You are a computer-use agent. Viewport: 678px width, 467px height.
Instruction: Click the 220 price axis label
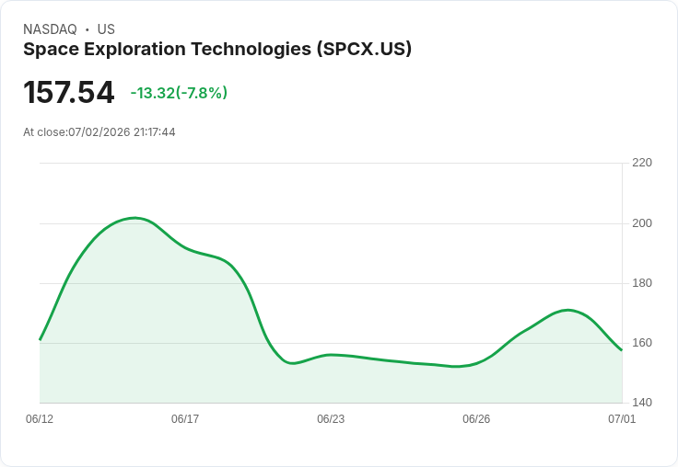tap(642, 163)
